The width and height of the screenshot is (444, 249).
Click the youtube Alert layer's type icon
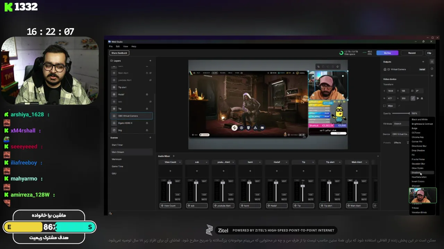tap(114, 80)
